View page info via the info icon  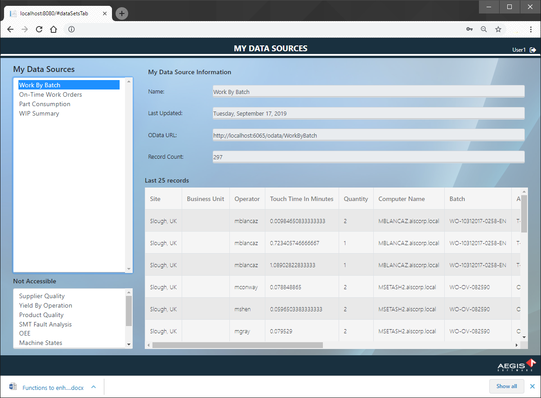click(x=71, y=29)
